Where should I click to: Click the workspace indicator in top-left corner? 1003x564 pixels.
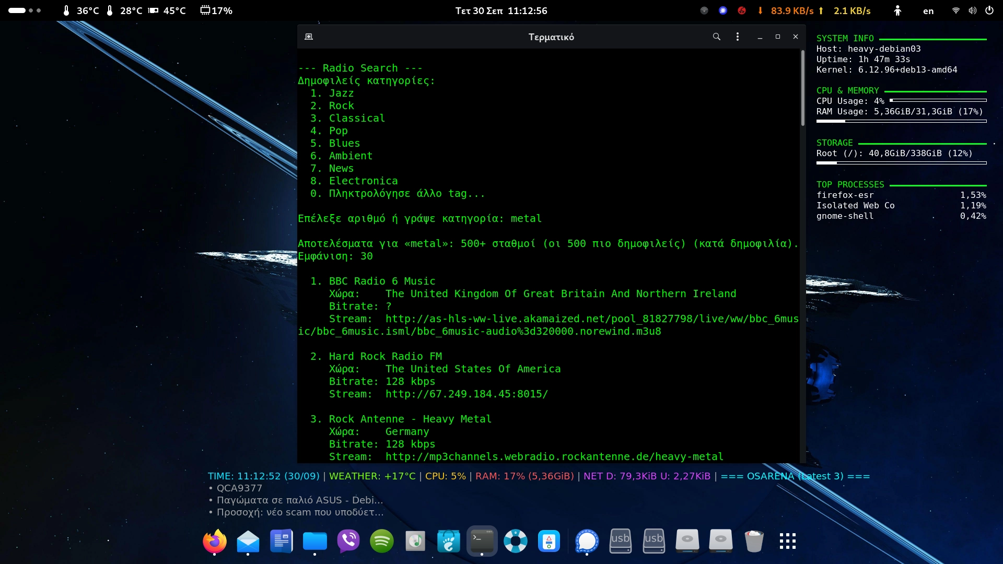click(x=25, y=10)
